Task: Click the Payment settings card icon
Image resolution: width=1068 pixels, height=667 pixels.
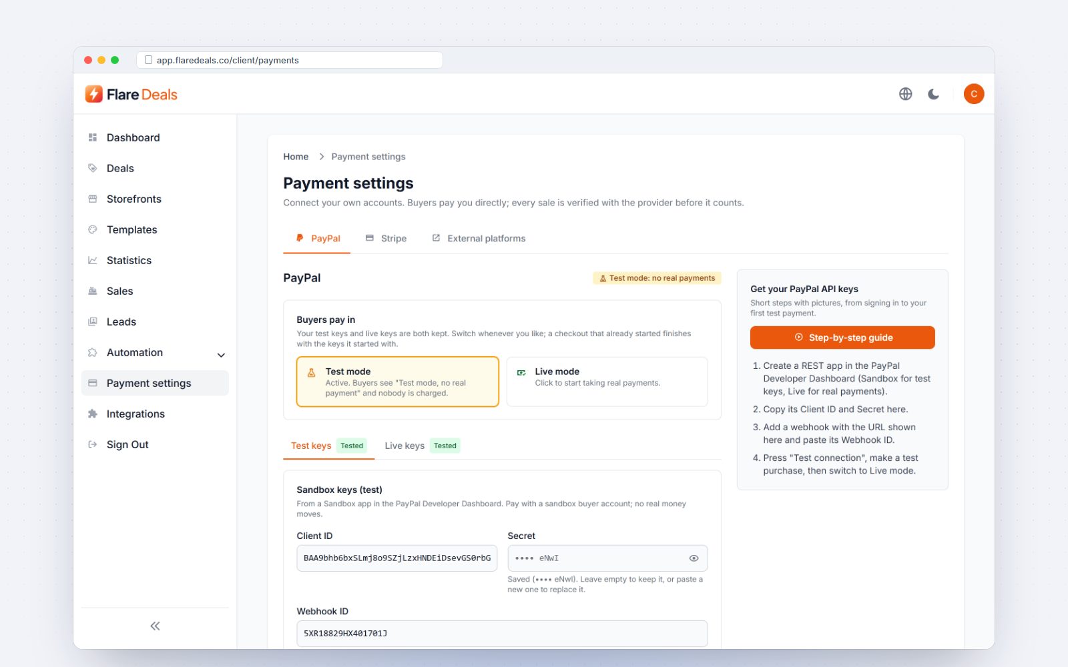Action: (93, 383)
